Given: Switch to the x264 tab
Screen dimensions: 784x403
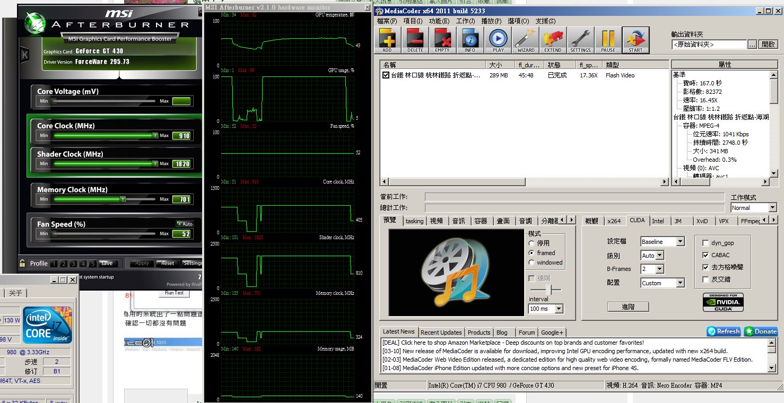Looking at the screenshot, I should coord(614,221).
